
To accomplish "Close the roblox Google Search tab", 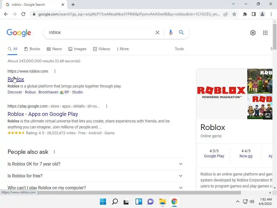I will (x=63, y=5).
